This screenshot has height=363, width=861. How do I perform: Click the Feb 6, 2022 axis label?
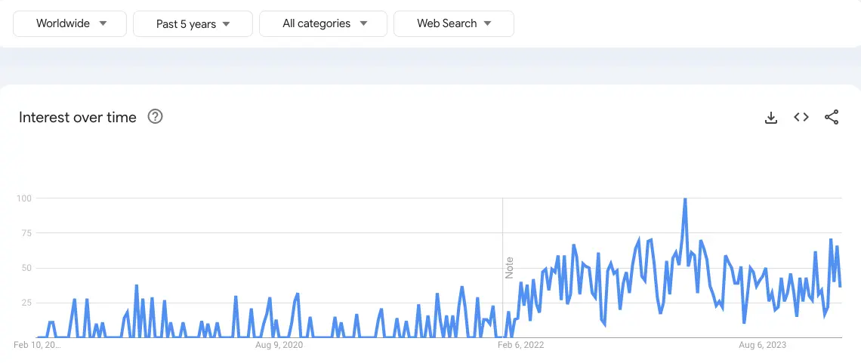point(520,345)
